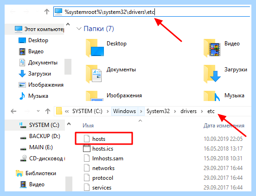Viewport: 256px width, 196px height.
Task: Select MAIN (E:) drive in the sidebar
Action: click(36, 147)
